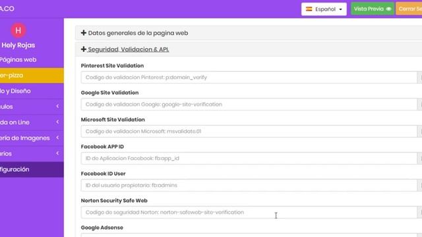Click the Google Site Validation label

coord(110,92)
